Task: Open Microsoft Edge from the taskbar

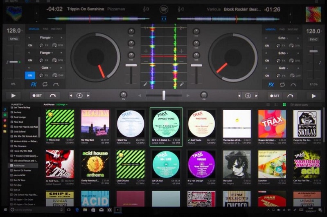Action: tap(77, 210)
